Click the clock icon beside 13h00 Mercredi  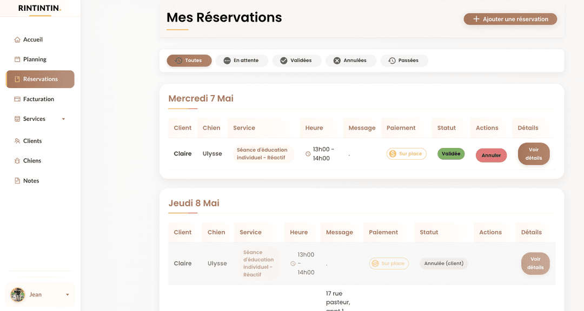coord(308,154)
